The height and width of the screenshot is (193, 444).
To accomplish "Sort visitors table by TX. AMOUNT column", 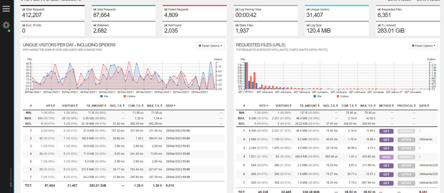I will tap(96, 106).
